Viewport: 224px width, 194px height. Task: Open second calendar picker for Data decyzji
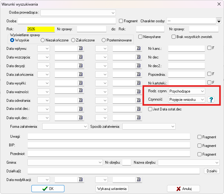(139, 66)
